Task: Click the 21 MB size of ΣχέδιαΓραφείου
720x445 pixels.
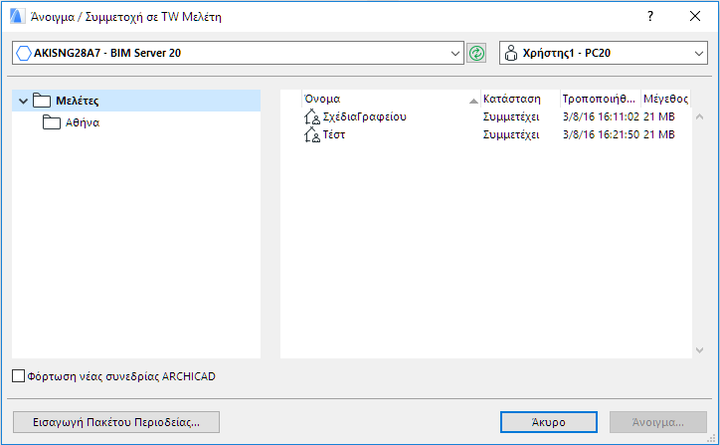Action: tap(659, 116)
